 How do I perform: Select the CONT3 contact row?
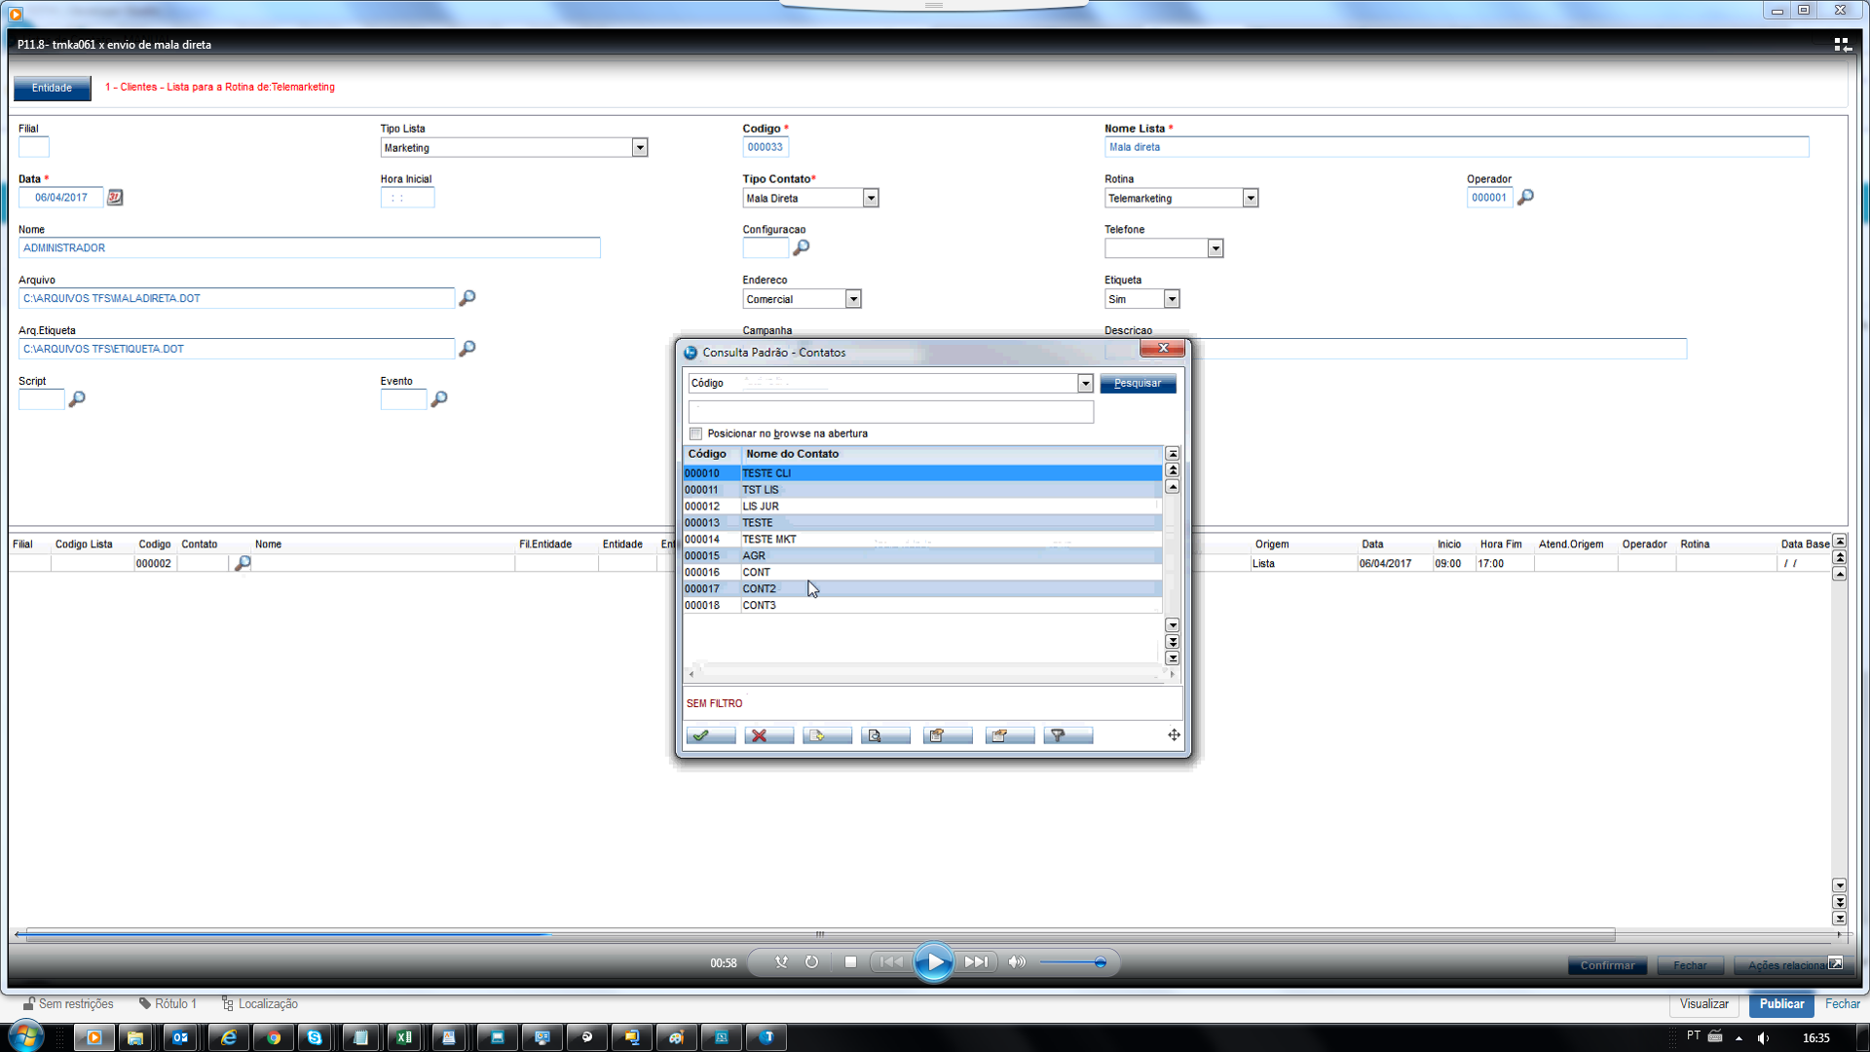coord(759,606)
